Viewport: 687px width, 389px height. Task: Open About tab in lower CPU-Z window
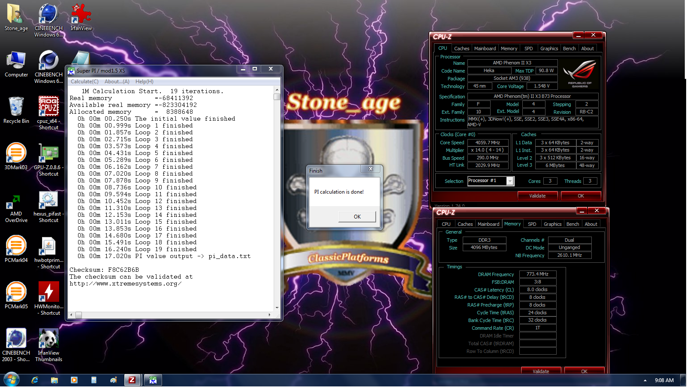tap(591, 224)
